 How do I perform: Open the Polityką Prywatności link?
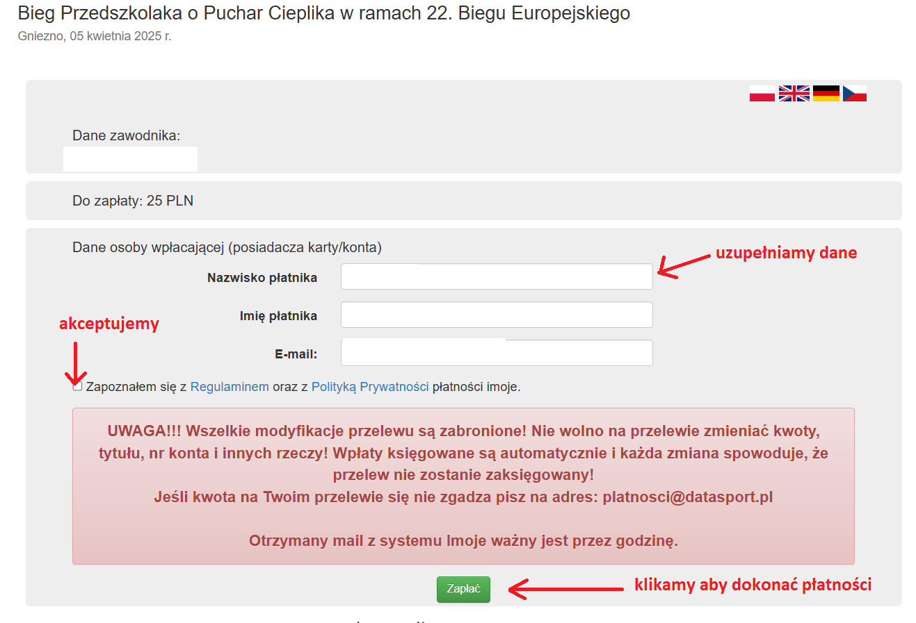pos(370,387)
